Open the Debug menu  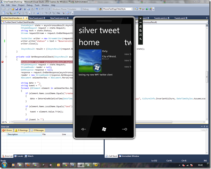[x=29, y=5]
